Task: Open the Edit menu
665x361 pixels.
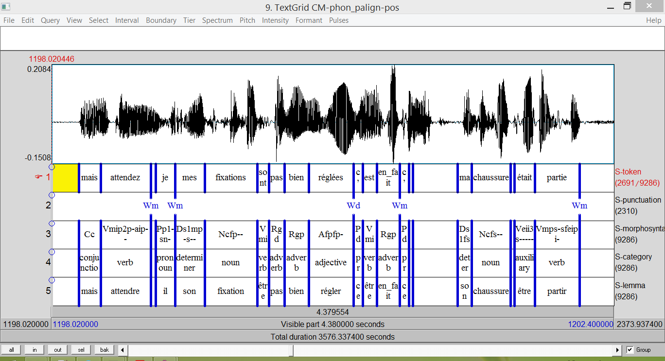Action: pyautogui.click(x=28, y=20)
